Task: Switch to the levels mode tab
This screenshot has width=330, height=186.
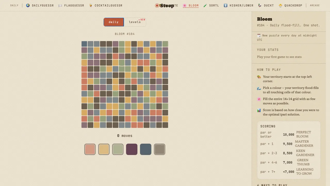Action: pyautogui.click(x=135, y=22)
